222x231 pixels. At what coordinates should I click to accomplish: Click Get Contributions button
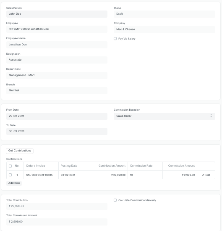pyautogui.click(x=20, y=151)
